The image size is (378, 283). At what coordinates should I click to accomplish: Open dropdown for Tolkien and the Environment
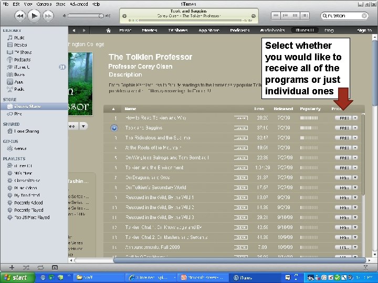click(355, 168)
